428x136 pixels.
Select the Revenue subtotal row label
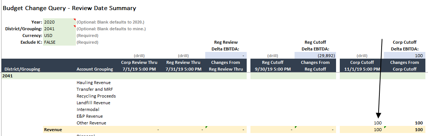(x=53, y=130)
